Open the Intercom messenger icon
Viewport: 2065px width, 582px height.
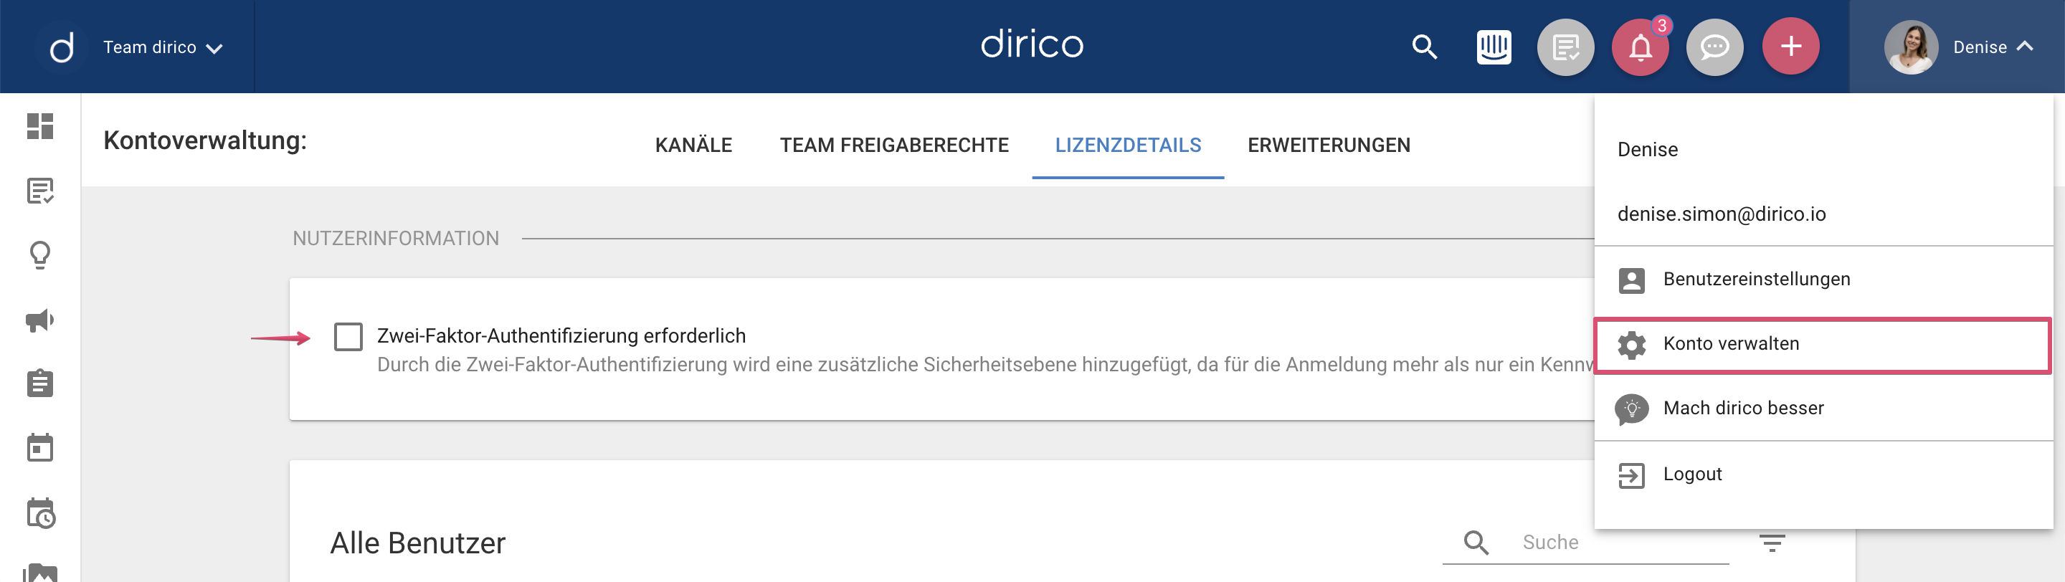point(1494,47)
